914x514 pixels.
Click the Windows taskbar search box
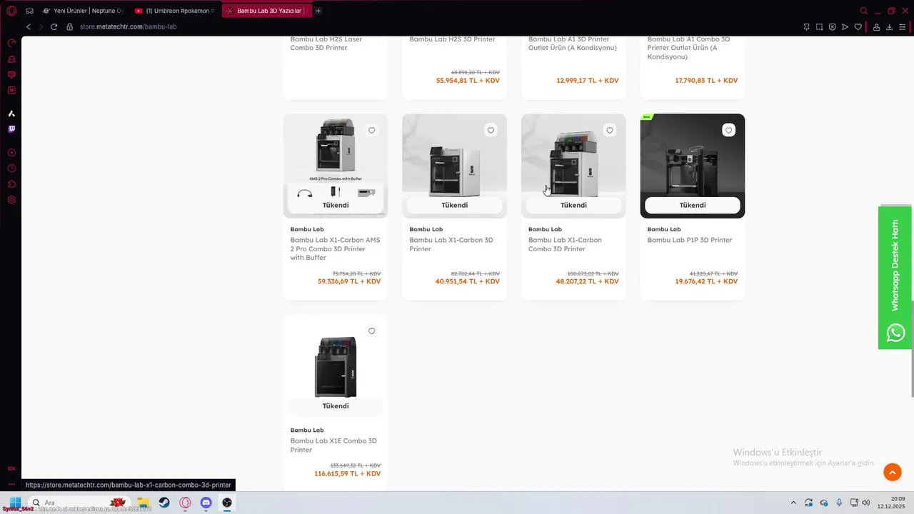pos(79,503)
